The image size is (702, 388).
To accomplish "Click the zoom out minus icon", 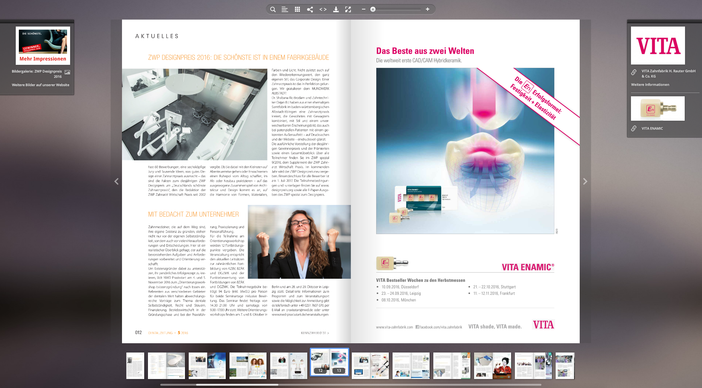I will [x=364, y=9].
